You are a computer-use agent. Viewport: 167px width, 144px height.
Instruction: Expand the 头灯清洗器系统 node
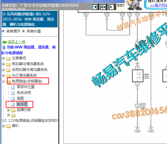[3, 76]
